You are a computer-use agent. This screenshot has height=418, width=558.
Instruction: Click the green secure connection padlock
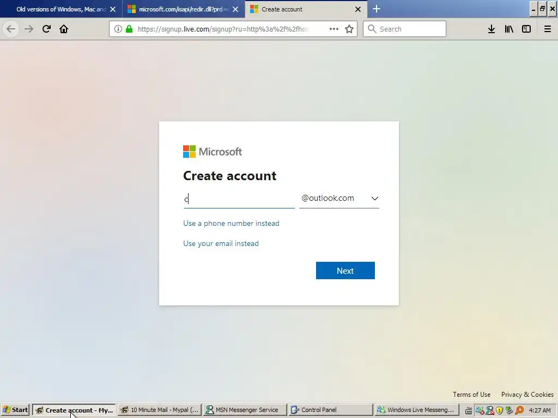[129, 29]
